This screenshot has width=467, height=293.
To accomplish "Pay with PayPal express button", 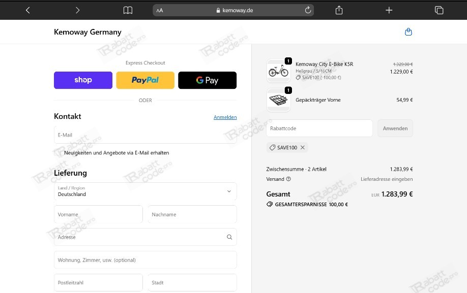I will tap(145, 80).
